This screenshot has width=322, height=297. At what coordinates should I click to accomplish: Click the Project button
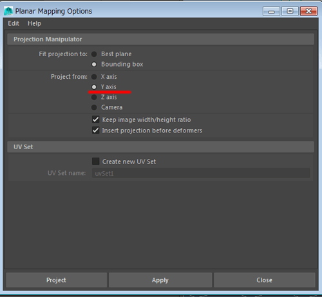click(x=56, y=280)
